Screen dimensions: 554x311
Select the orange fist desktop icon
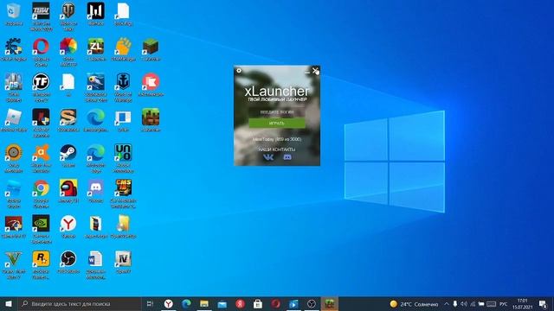(x=123, y=49)
